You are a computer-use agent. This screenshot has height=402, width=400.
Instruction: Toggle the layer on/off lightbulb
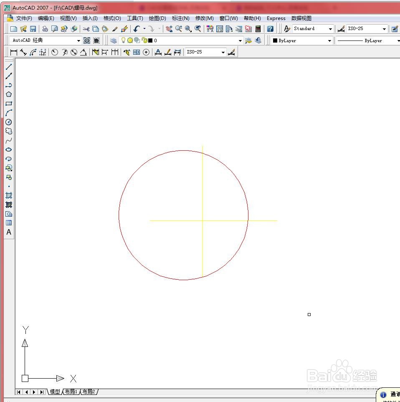point(123,40)
